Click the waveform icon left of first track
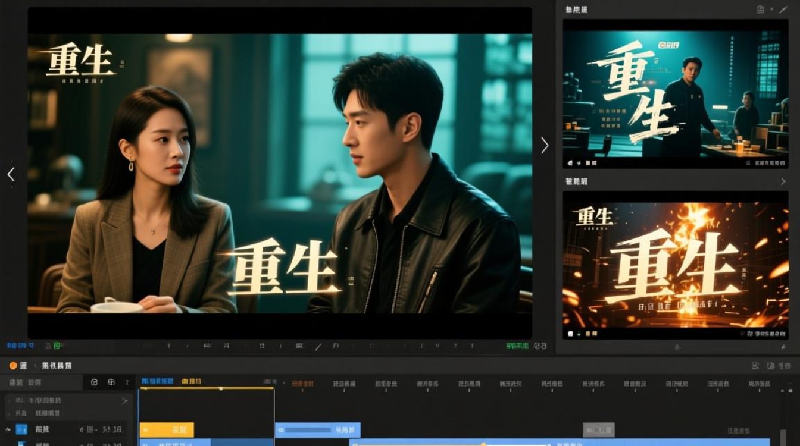 8,429
